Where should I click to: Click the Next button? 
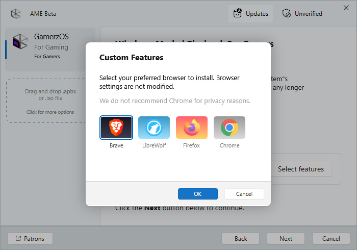[x=286, y=238]
